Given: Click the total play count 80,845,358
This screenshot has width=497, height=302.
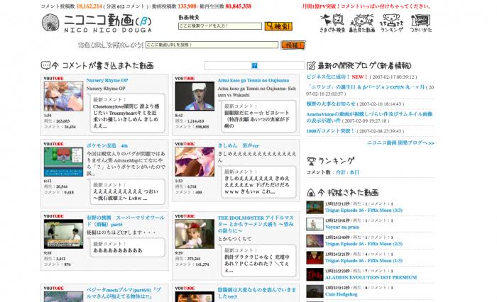Looking at the screenshot, I should coord(238,6).
